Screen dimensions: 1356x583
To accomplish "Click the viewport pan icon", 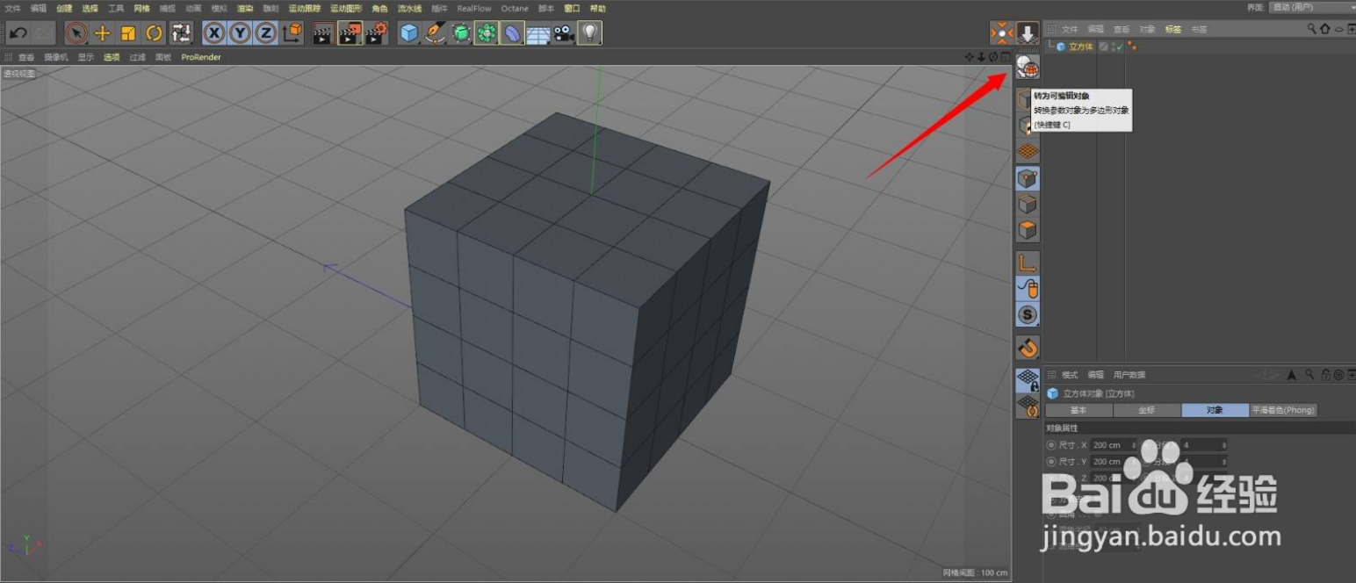I will [x=970, y=57].
